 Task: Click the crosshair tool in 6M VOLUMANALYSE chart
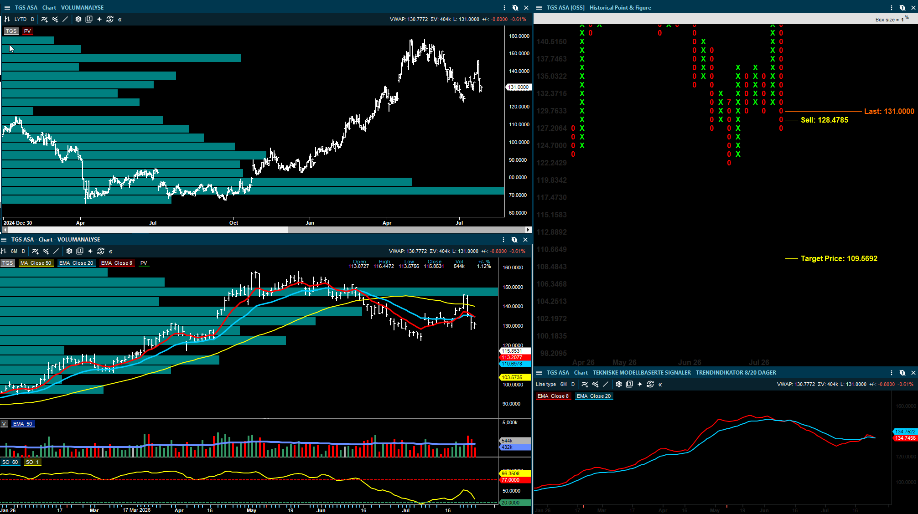pos(90,251)
